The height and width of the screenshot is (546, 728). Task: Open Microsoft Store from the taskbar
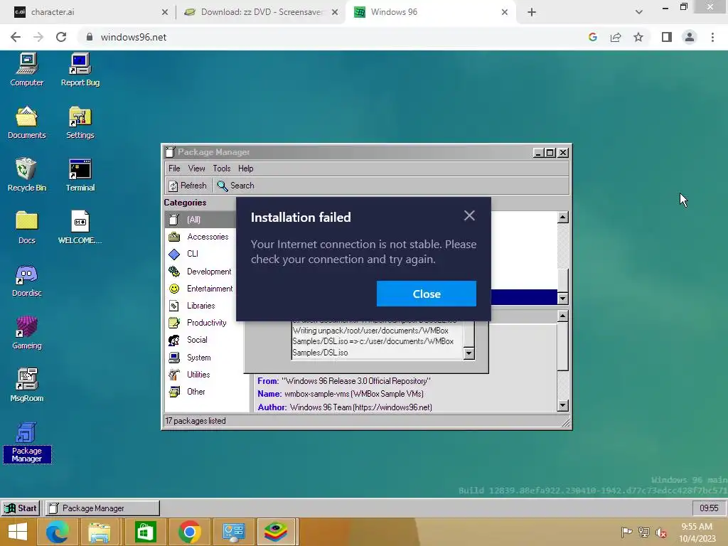145,532
